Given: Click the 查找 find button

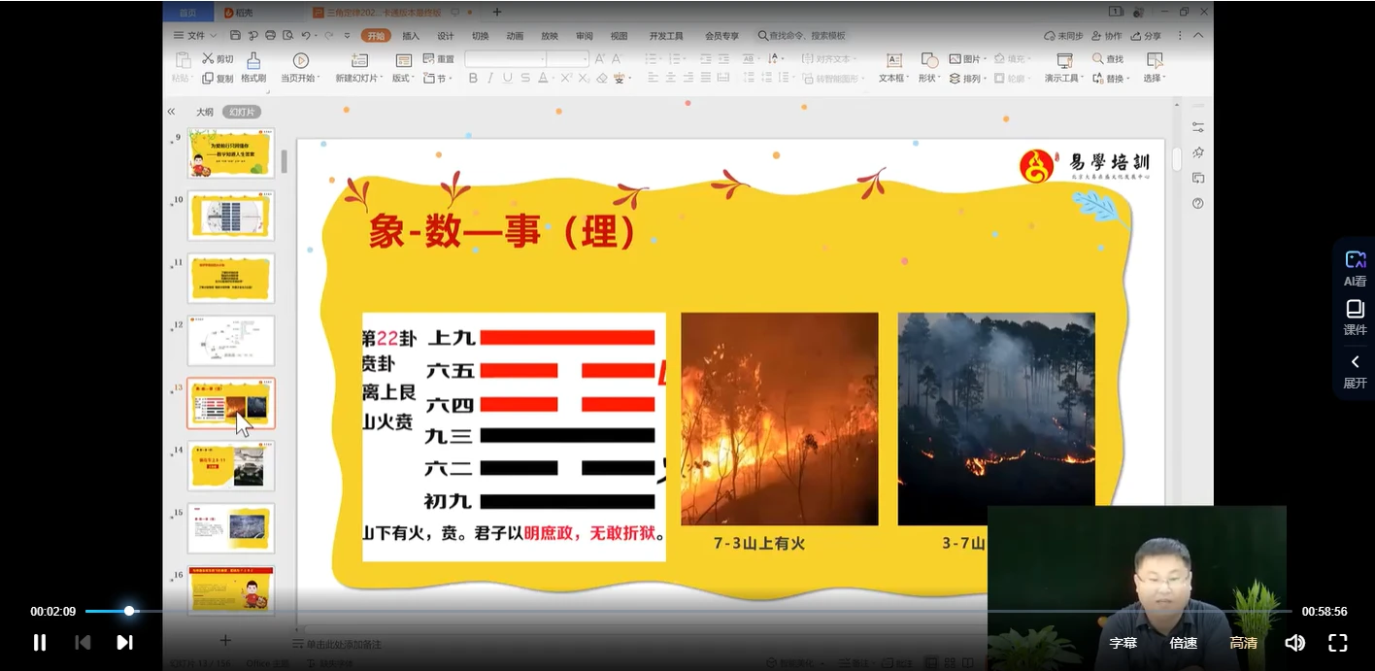Looking at the screenshot, I should tap(1108, 59).
